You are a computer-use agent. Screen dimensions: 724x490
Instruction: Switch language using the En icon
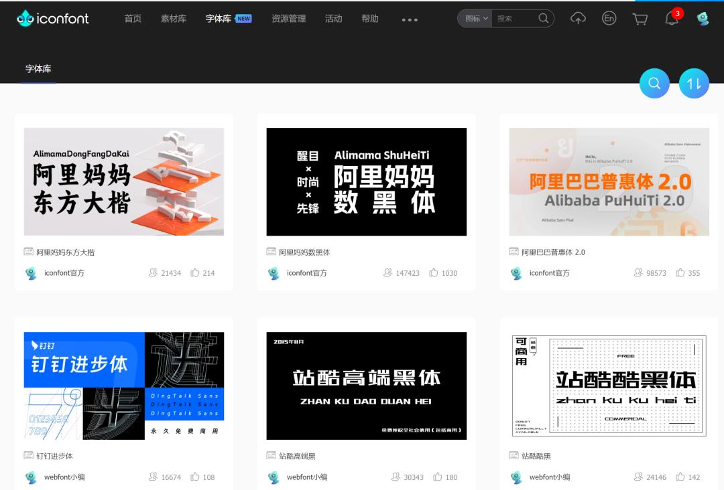click(609, 18)
